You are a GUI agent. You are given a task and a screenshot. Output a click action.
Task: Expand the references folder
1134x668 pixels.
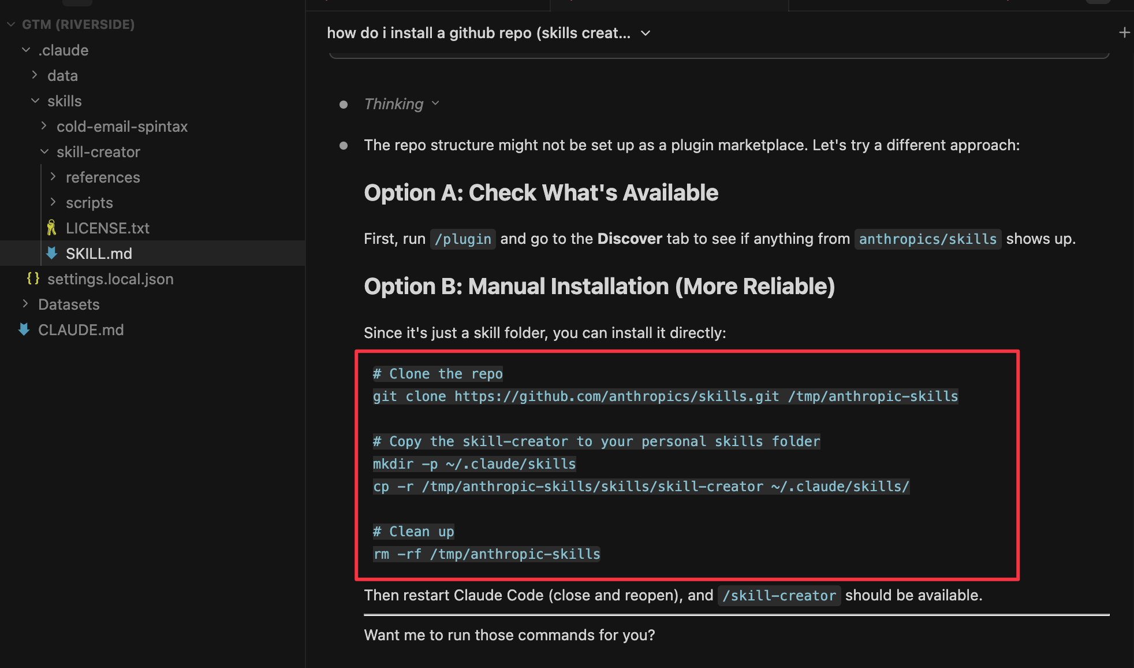coord(53,177)
